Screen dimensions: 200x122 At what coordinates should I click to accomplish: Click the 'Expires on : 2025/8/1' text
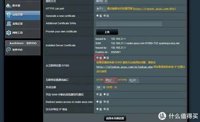point(108,52)
